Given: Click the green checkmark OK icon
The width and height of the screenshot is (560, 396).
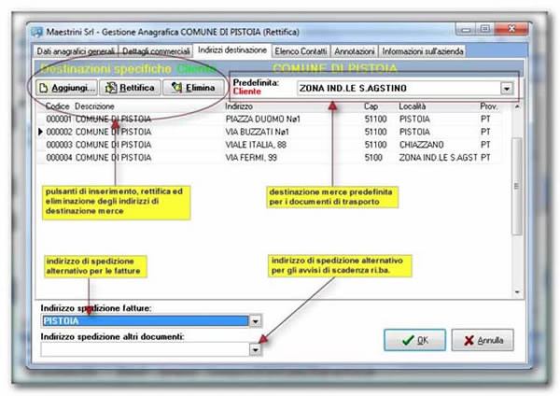Looking at the screenshot, I should coord(407,340).
